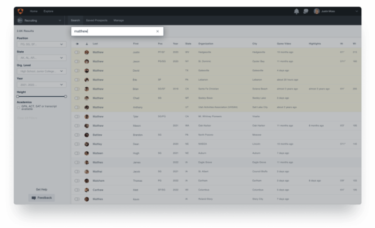The image size is (375, 228).
Task: Enable GPA, ACT, SAT transcript checkbox
Action: [18, 108]
